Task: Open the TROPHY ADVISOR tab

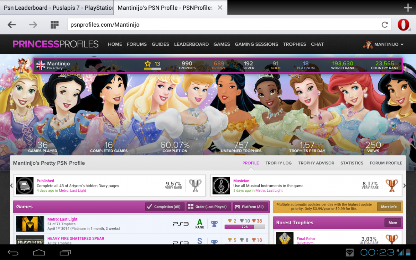Action: (x=316, y=163)
